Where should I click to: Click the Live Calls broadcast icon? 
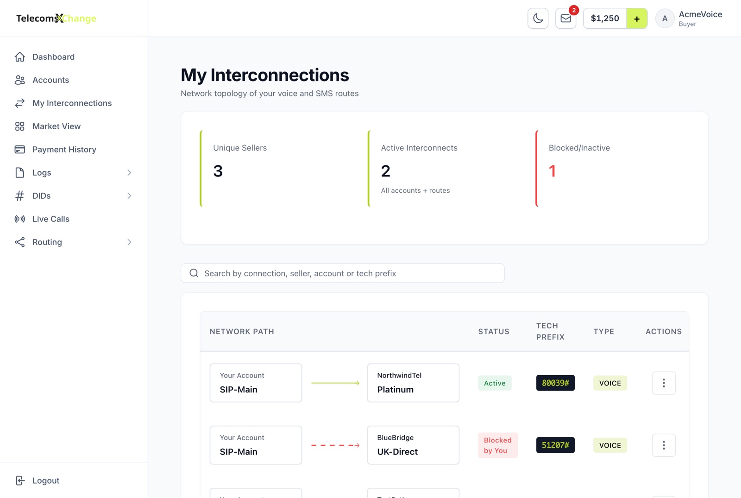[19, 219]
